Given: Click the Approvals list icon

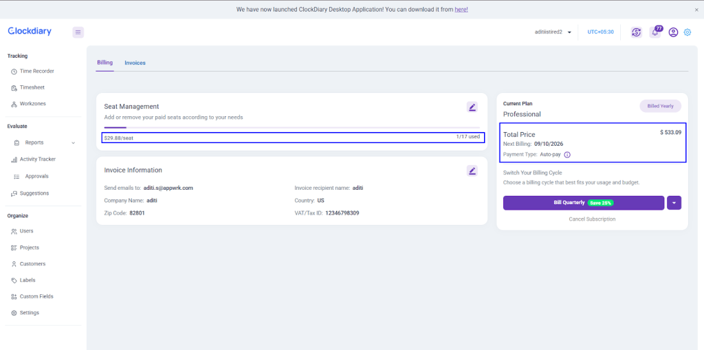Looking at the screenshot, I should click(16, 177).
